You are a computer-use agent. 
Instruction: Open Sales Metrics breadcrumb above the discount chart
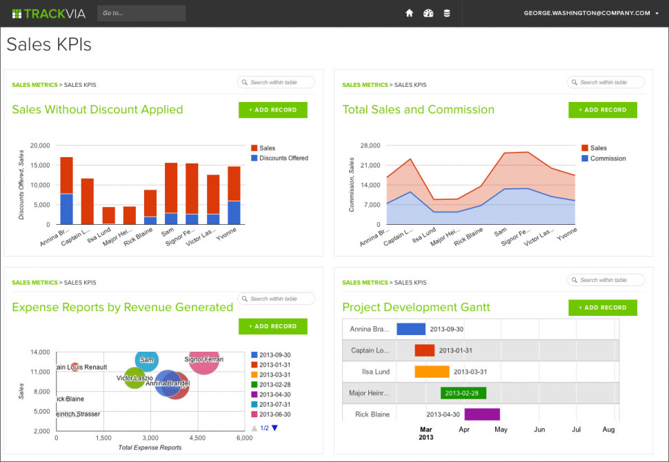(x=34, y=85)
